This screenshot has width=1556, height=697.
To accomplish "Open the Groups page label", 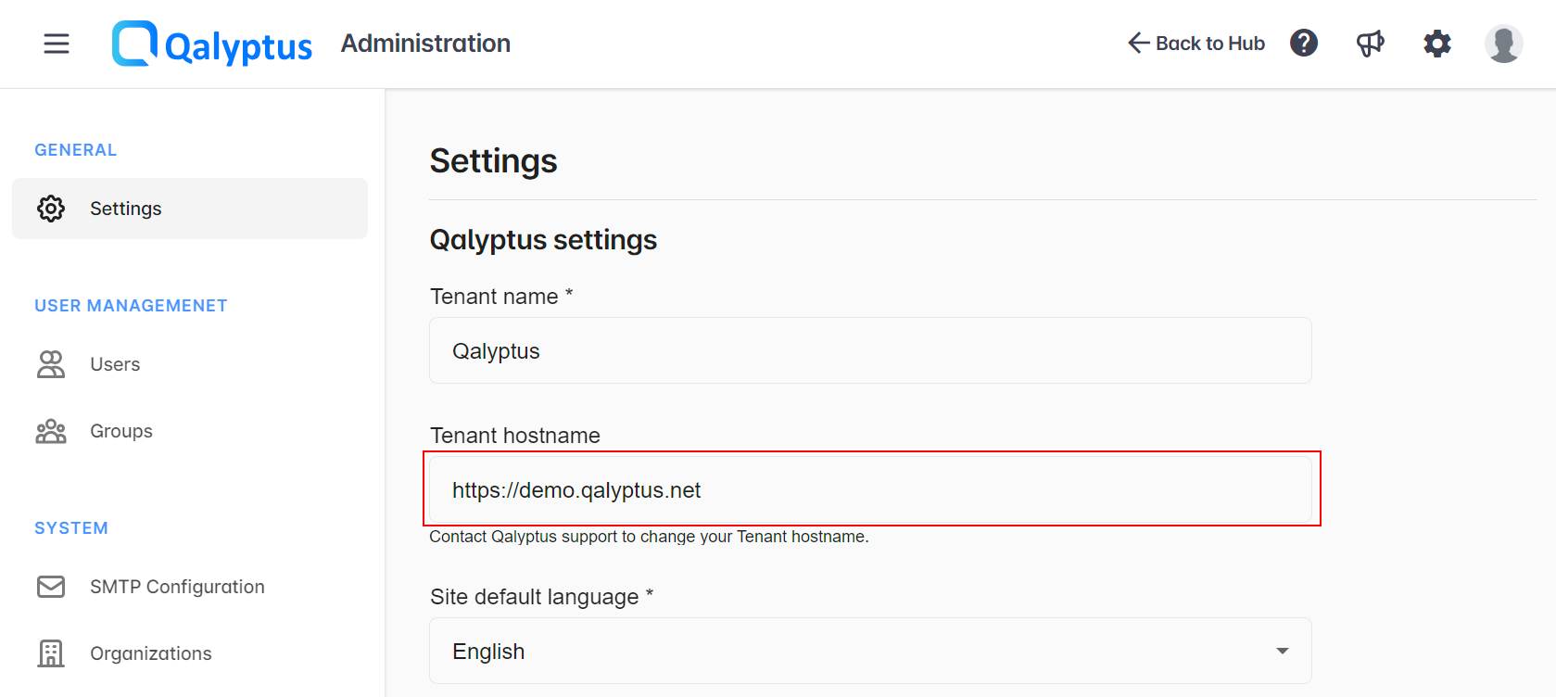I will 121,431.
